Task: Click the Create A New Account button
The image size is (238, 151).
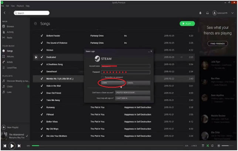Action: click(x=132, y=92)
